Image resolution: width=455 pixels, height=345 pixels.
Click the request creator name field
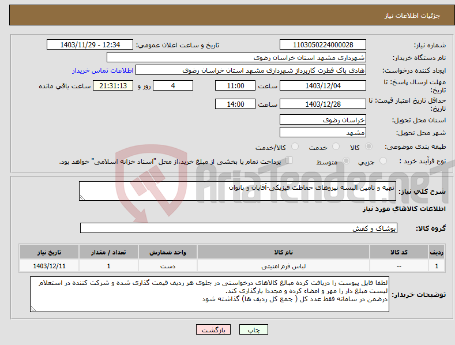(251, 70)
